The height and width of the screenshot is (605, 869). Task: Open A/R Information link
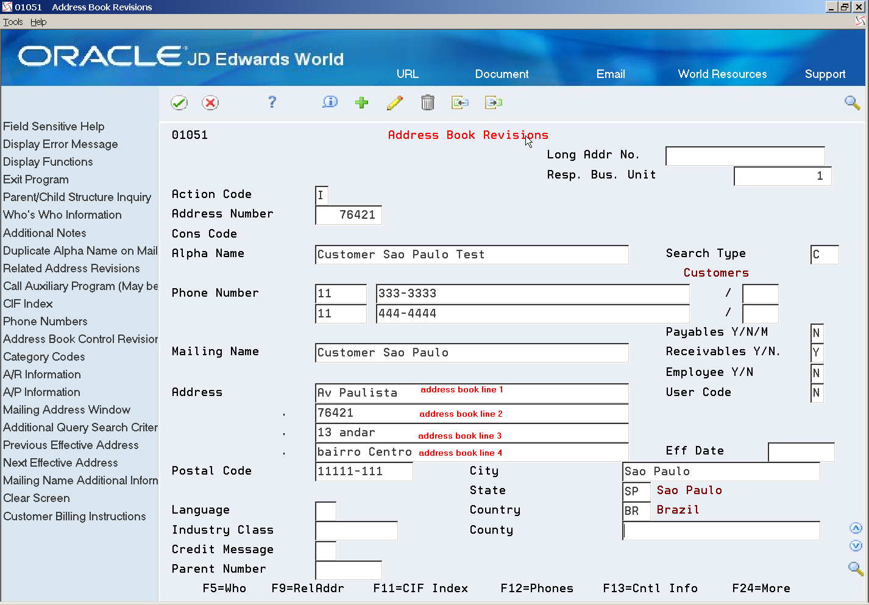(x=42, y=374)
